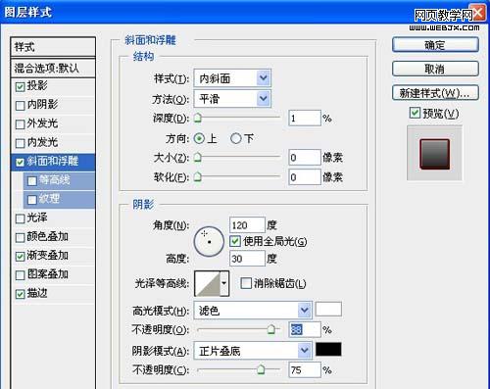Select the 斜面和浮雕 list entry label
Viewport: 490px width, 389px height.
(53, 161)
